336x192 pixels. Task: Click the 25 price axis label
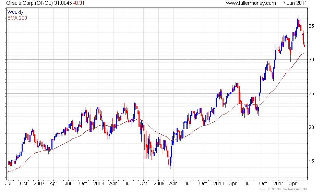click(x=311, y=94)
